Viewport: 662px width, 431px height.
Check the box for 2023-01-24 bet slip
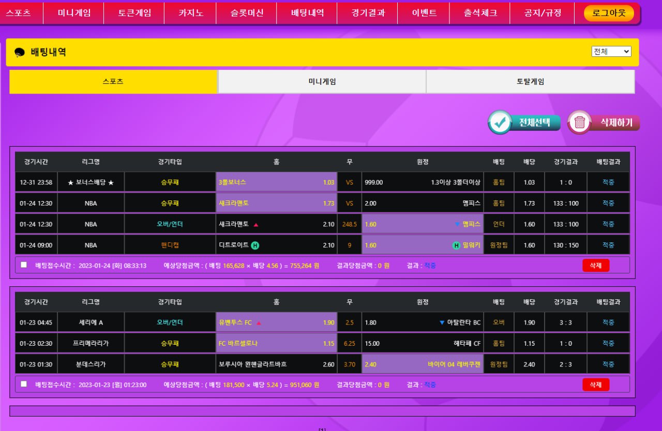pos(24,265)
